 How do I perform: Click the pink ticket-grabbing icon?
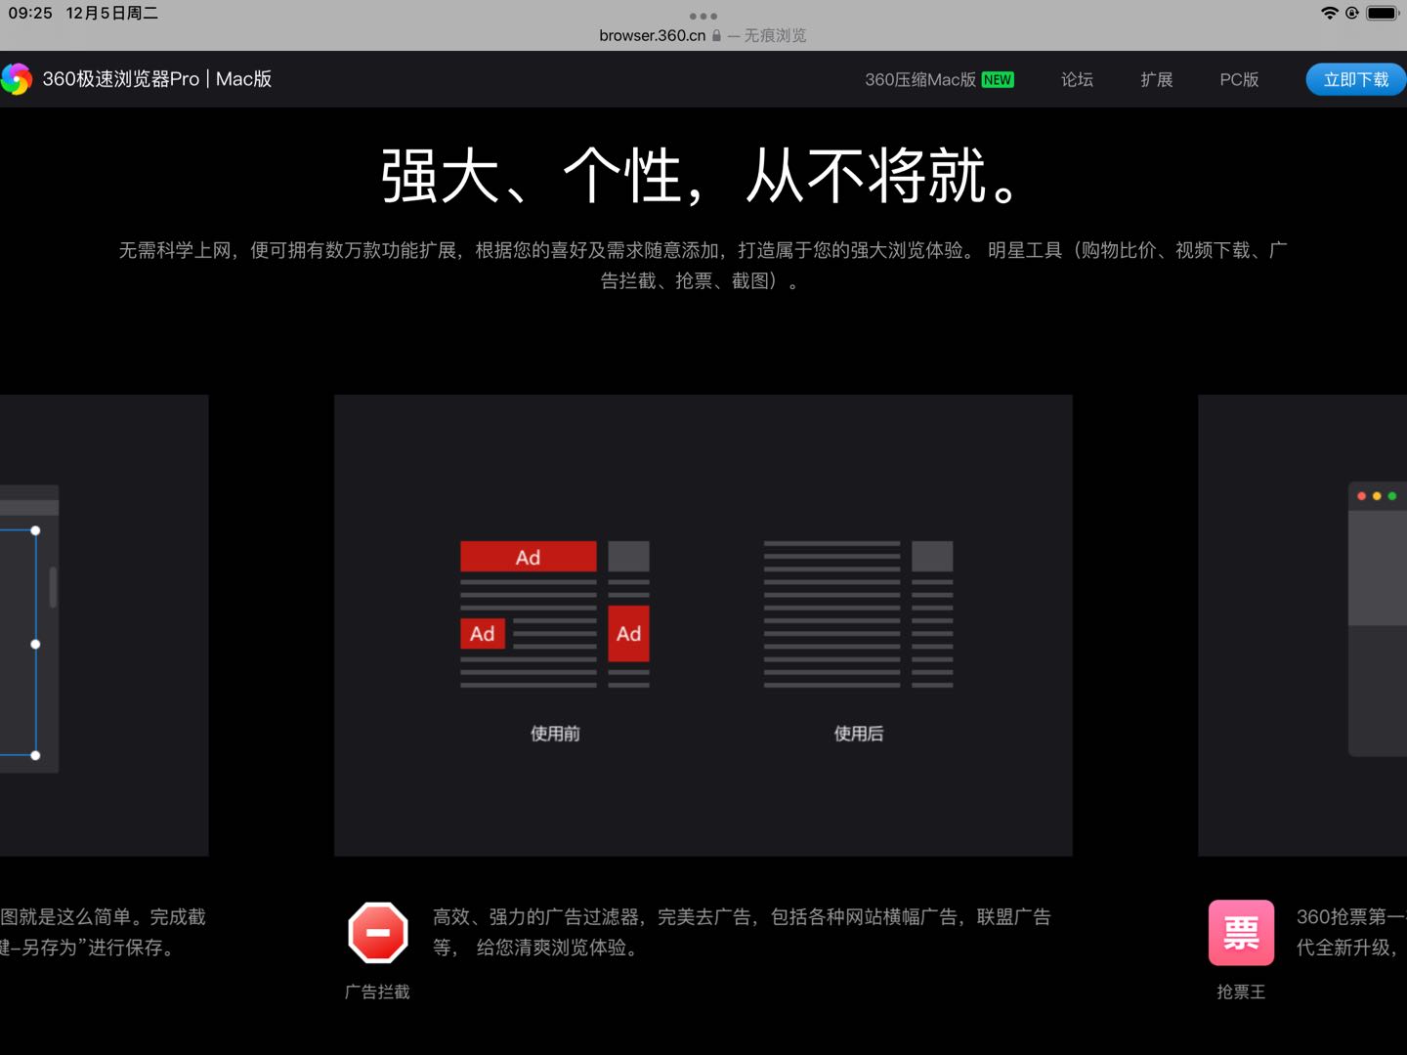[1241, 933]
